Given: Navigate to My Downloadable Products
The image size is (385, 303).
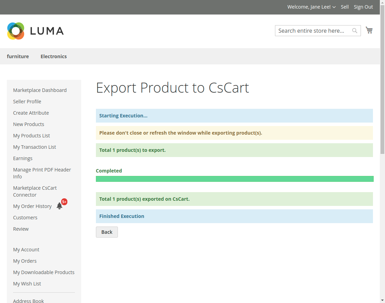Looking at the screenshot, I should click(44, 272).
